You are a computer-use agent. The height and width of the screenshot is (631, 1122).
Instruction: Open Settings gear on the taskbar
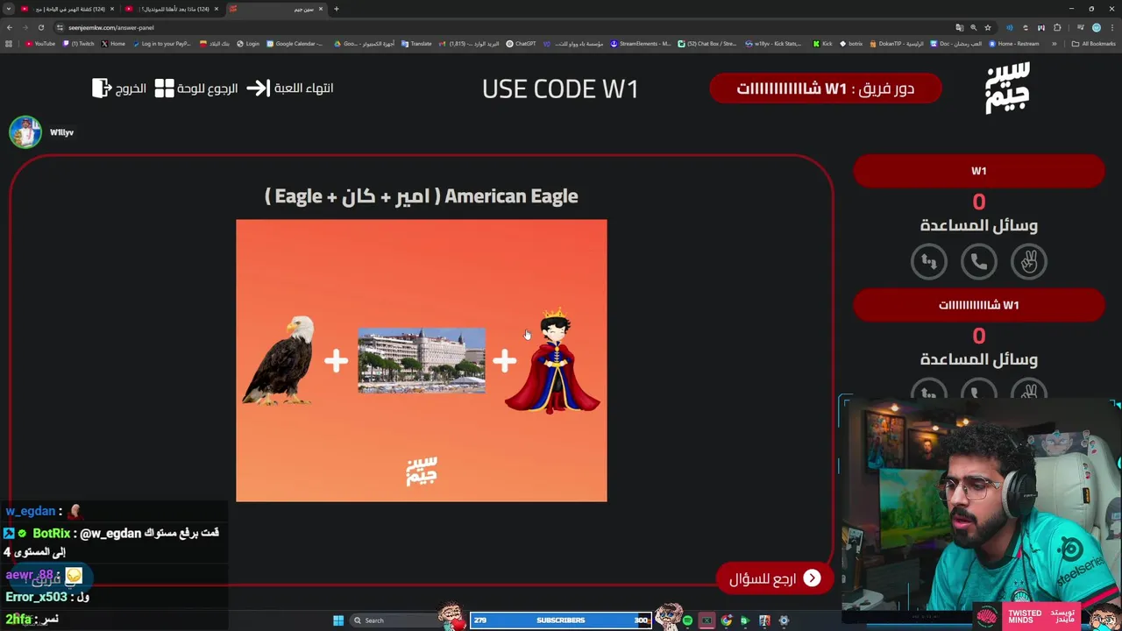click(x=784, y=620)
